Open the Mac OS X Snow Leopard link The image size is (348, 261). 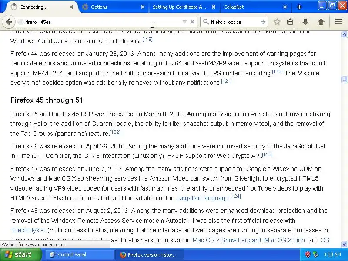tap(227, 240)
